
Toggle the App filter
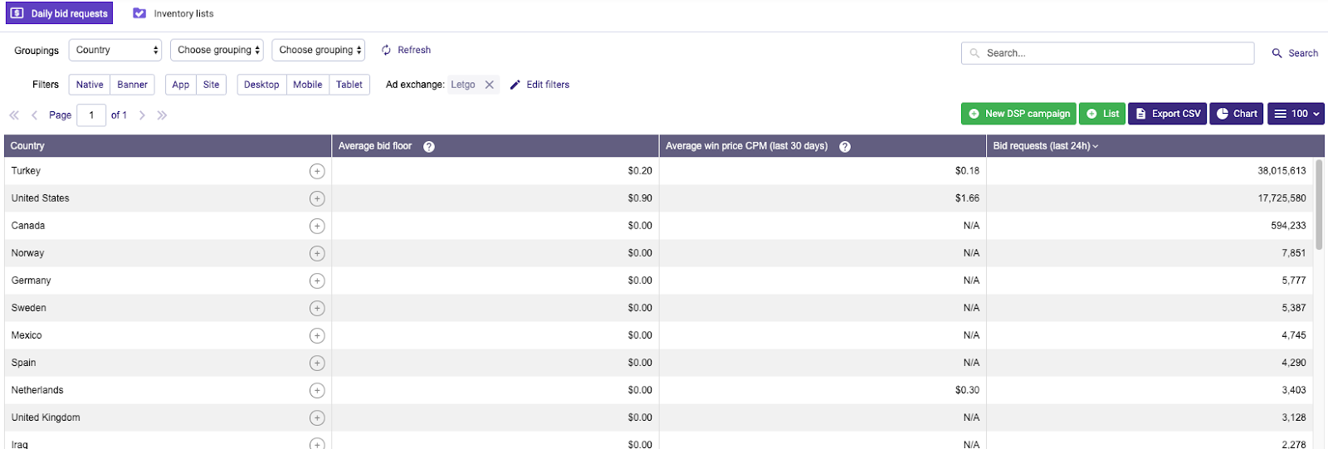[181, 85]
